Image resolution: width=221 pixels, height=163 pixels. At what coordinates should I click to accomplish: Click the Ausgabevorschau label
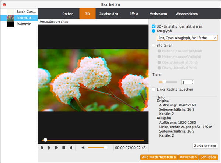coord(54,22)
